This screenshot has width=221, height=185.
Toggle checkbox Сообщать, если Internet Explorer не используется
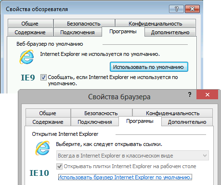click(x=43, y=77)
